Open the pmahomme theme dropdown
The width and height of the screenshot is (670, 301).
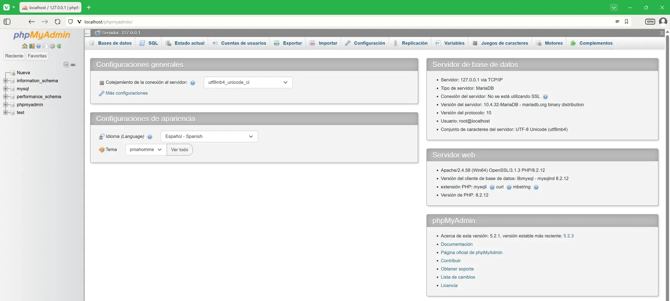(x=146, y=150)
